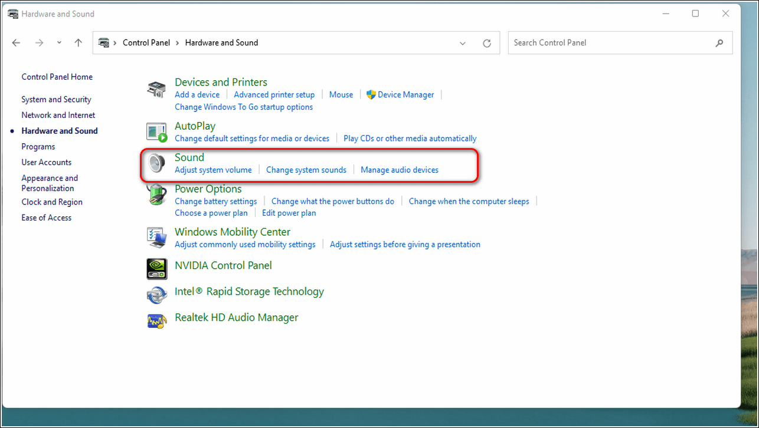Click the Sound speaker icon
This screenshot has height=428, width=759.
pos(156,164)
